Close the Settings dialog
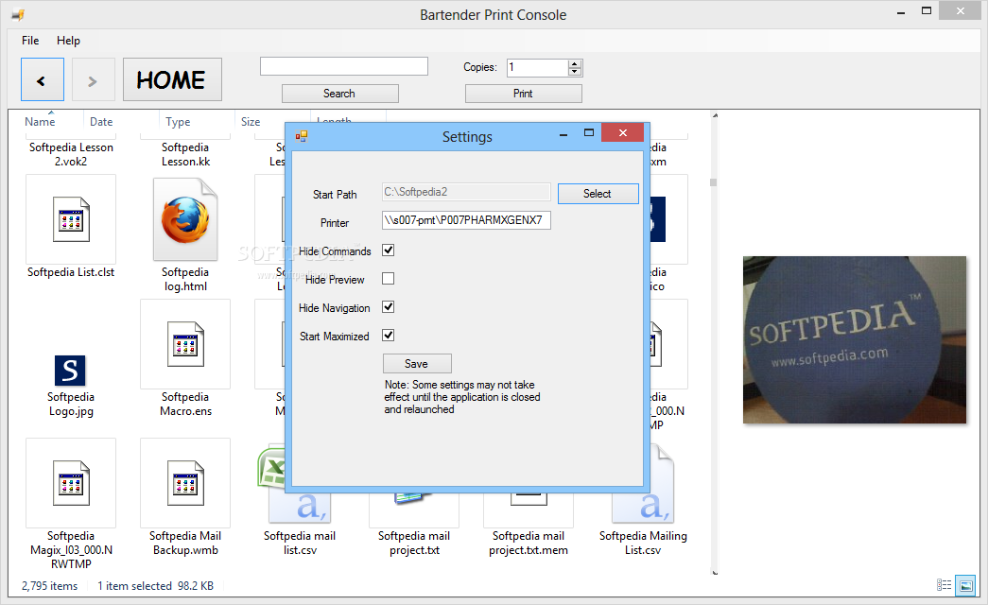This screenshot has height=605, width=988. (622, 132)
